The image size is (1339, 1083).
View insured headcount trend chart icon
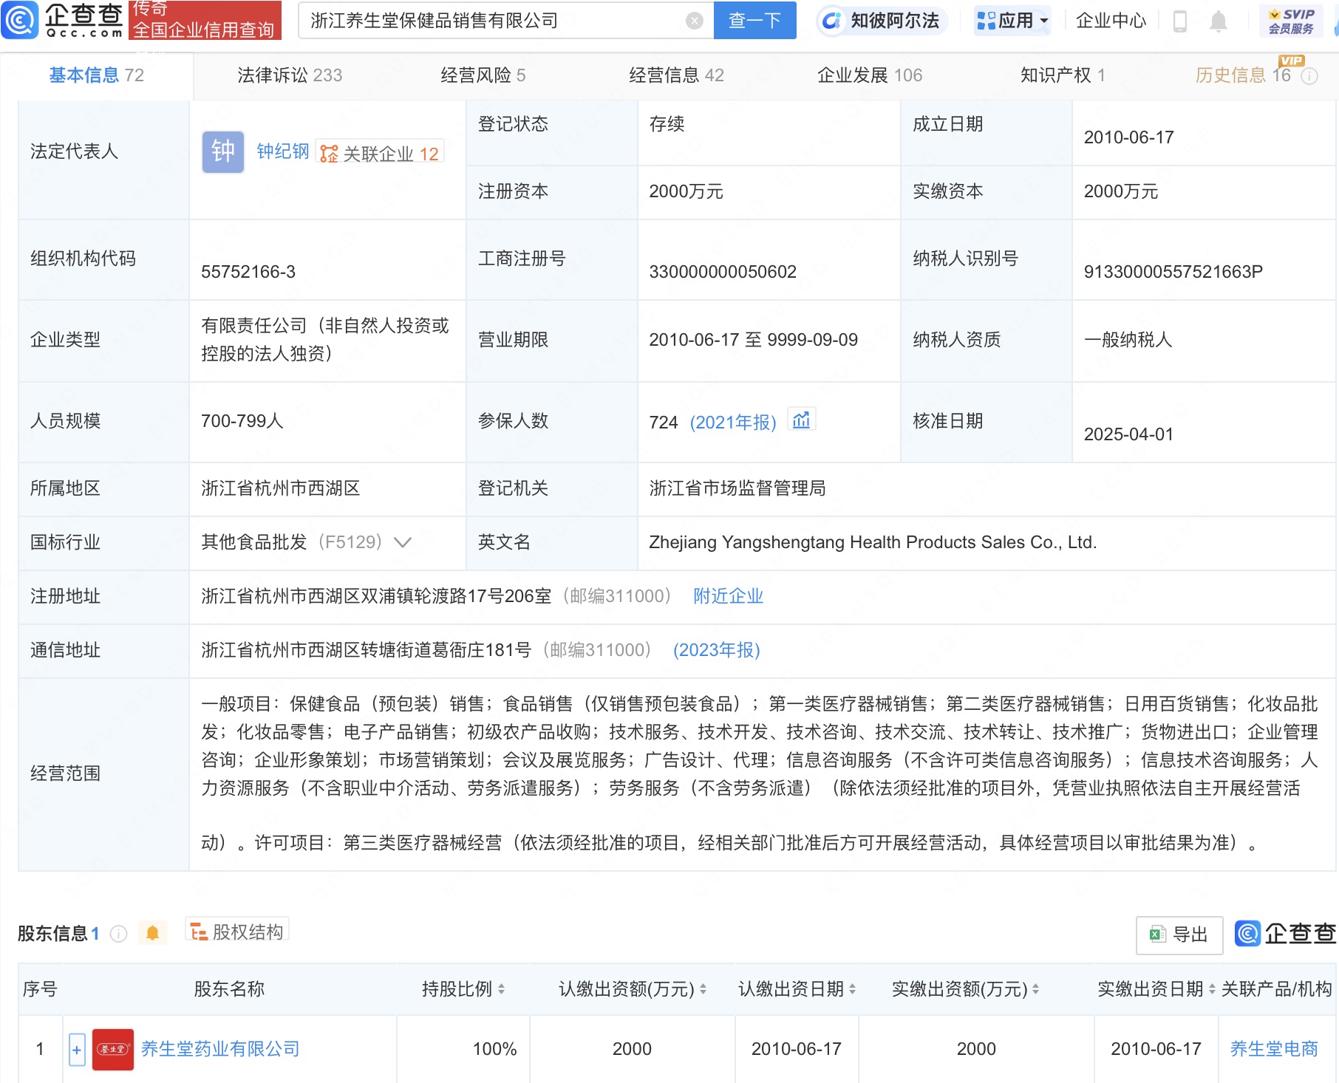click(x=801, y=421)
